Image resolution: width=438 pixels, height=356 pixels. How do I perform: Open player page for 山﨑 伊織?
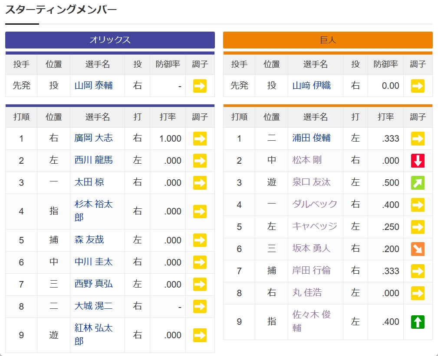(x=311, y=86)
